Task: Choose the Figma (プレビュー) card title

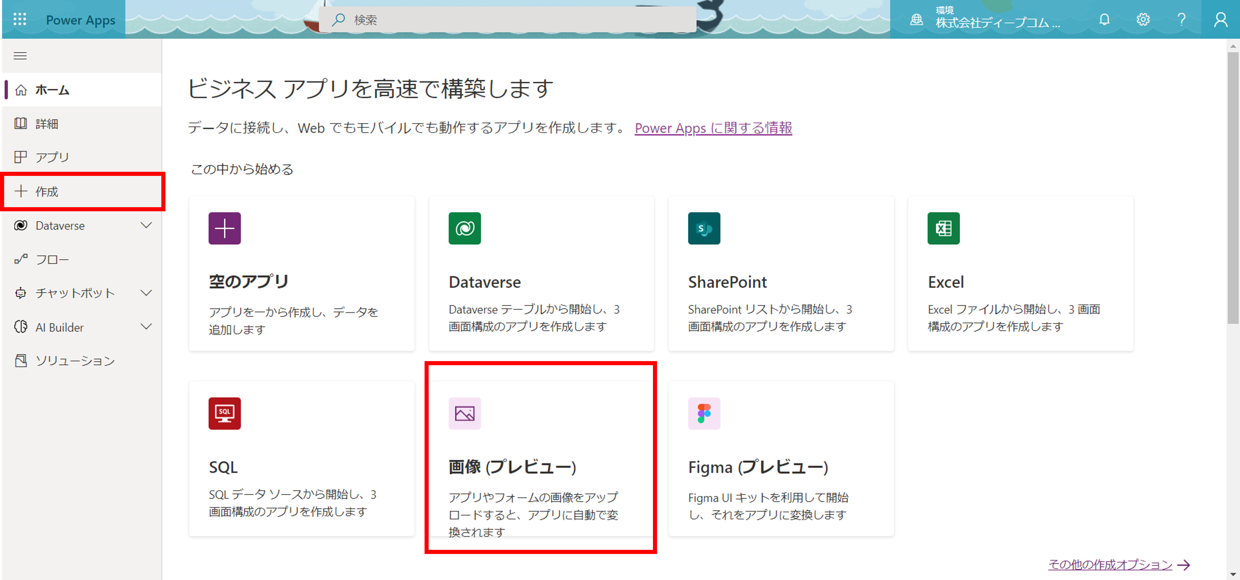Action: 758,467
